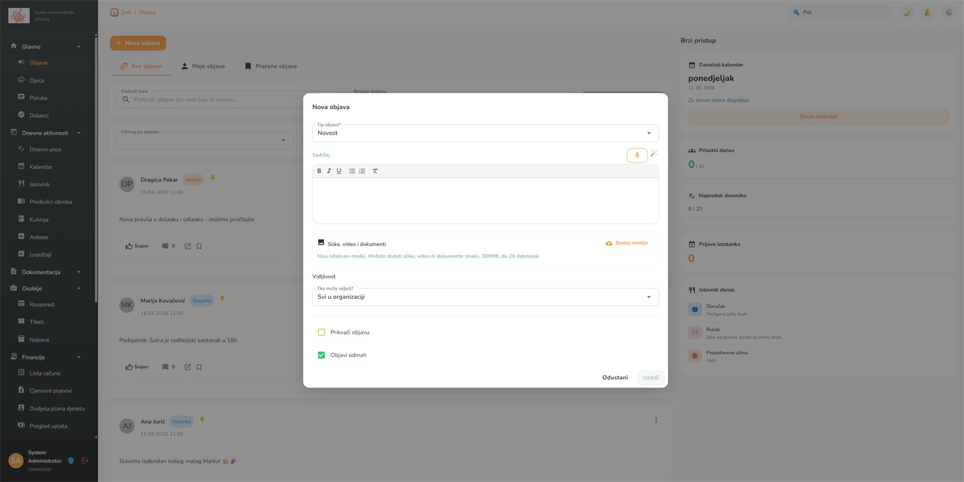Screen dimensions: 964x482
Task: Open Predlošci obroka in the sidebar
Action: [x=51, y=202]
